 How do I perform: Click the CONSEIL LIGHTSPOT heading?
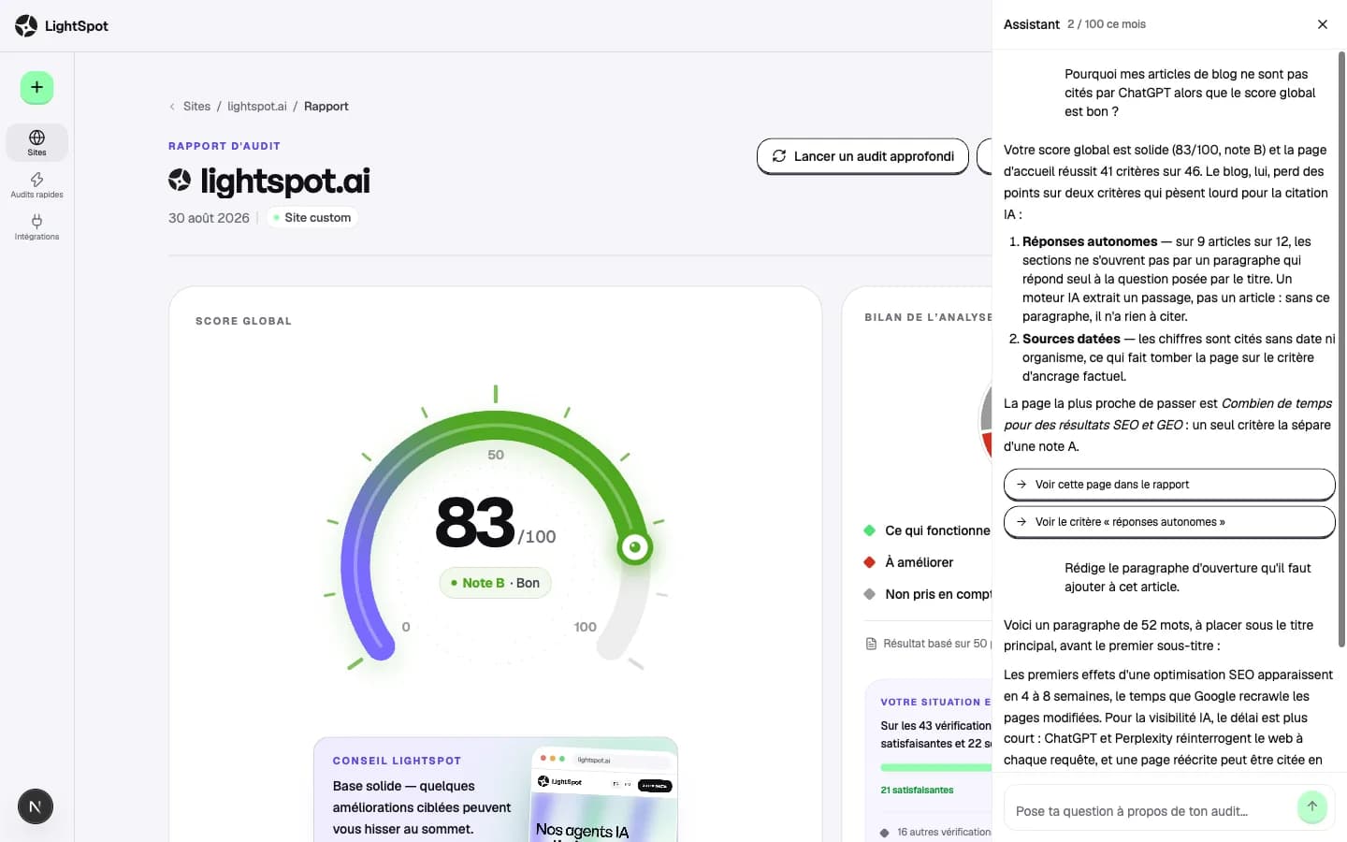[397, 761]
